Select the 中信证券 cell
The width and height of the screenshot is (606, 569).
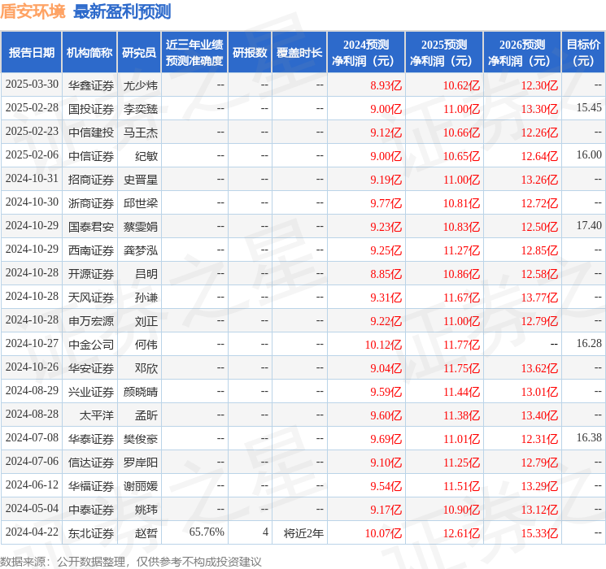91,156
